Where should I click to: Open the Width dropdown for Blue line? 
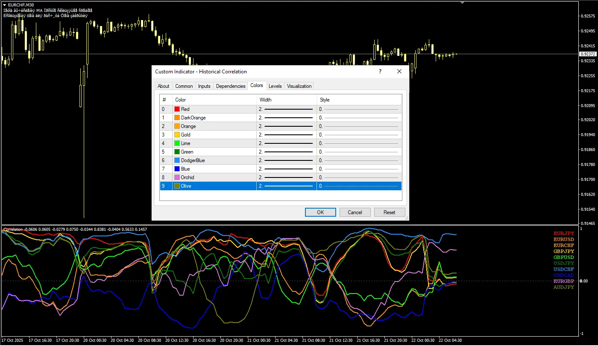[286, 169]
